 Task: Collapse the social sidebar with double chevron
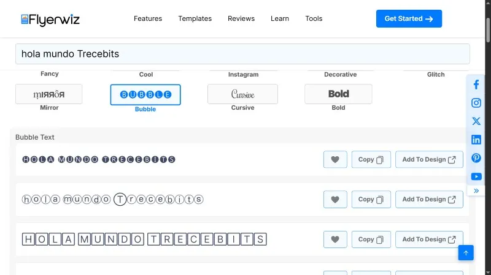point(476,191)
